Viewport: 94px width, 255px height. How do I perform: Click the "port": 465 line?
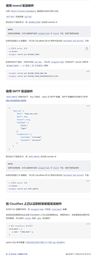point(22,117)
